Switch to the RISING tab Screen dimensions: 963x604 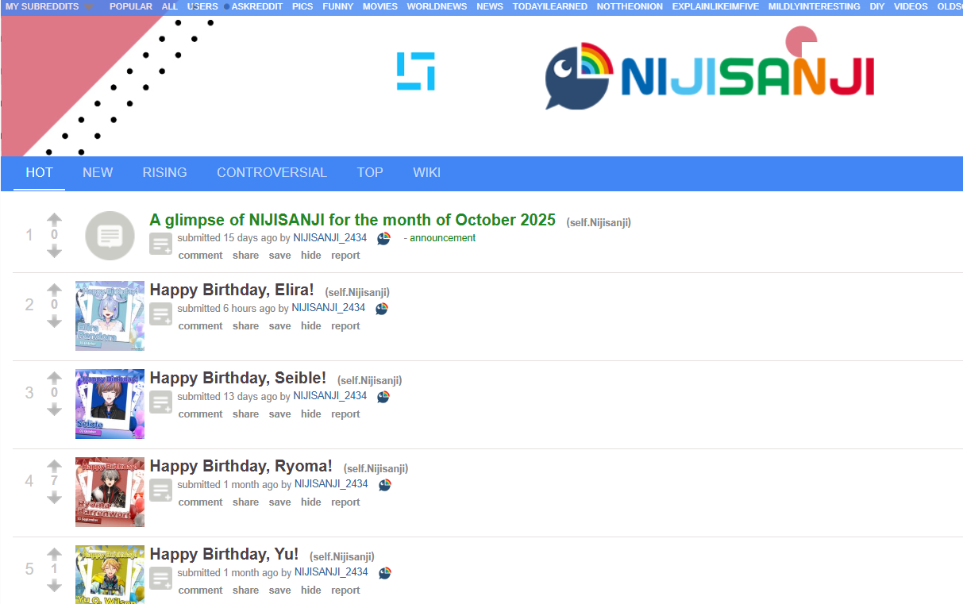pos(165,172)
